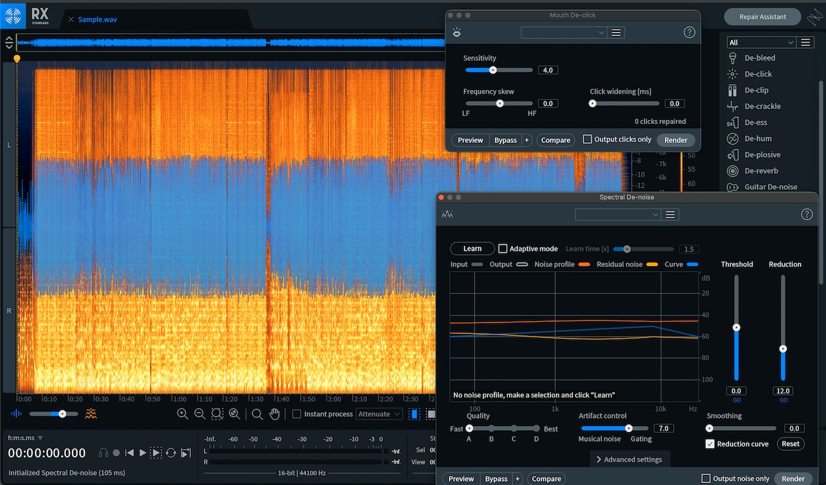The width and height of the screenshot is (826, 485).
Task: Open the De-ess module
Action: [756, 123]
